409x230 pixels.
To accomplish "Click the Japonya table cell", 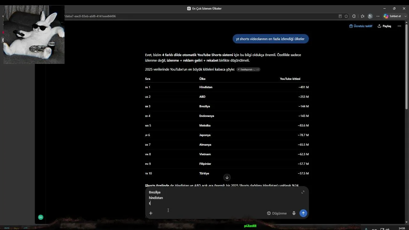I will (205, 135).
